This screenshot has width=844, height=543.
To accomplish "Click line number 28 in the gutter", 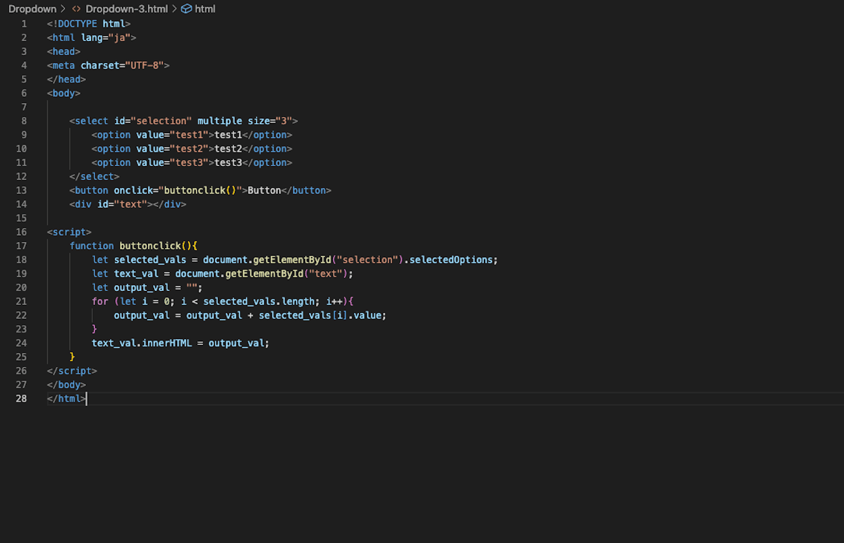I will pos(21,398).
